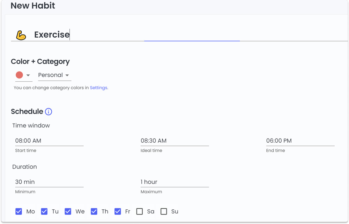Open the Settings link
The width and height of the screenshot is (349, 224).
point(99,88)
